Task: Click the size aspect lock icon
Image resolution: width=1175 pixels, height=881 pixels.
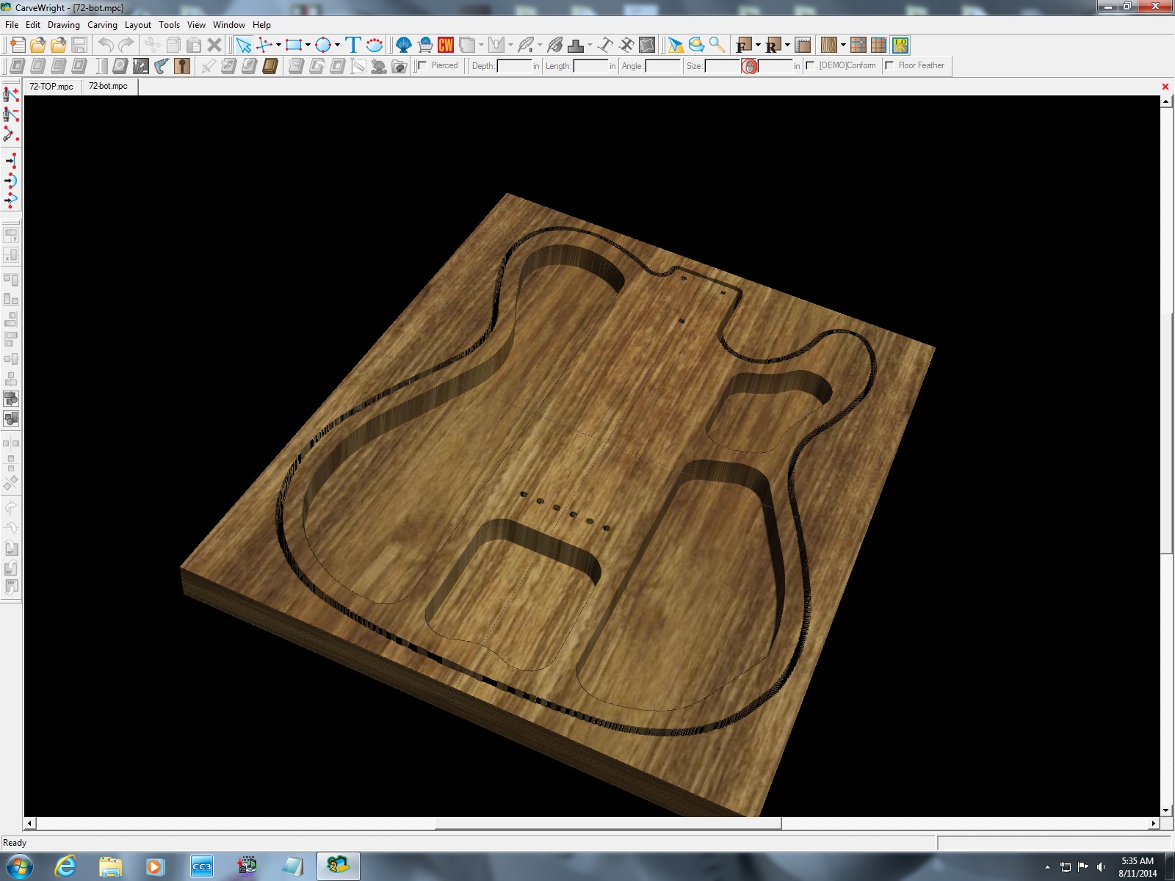Action: (749, 67)
